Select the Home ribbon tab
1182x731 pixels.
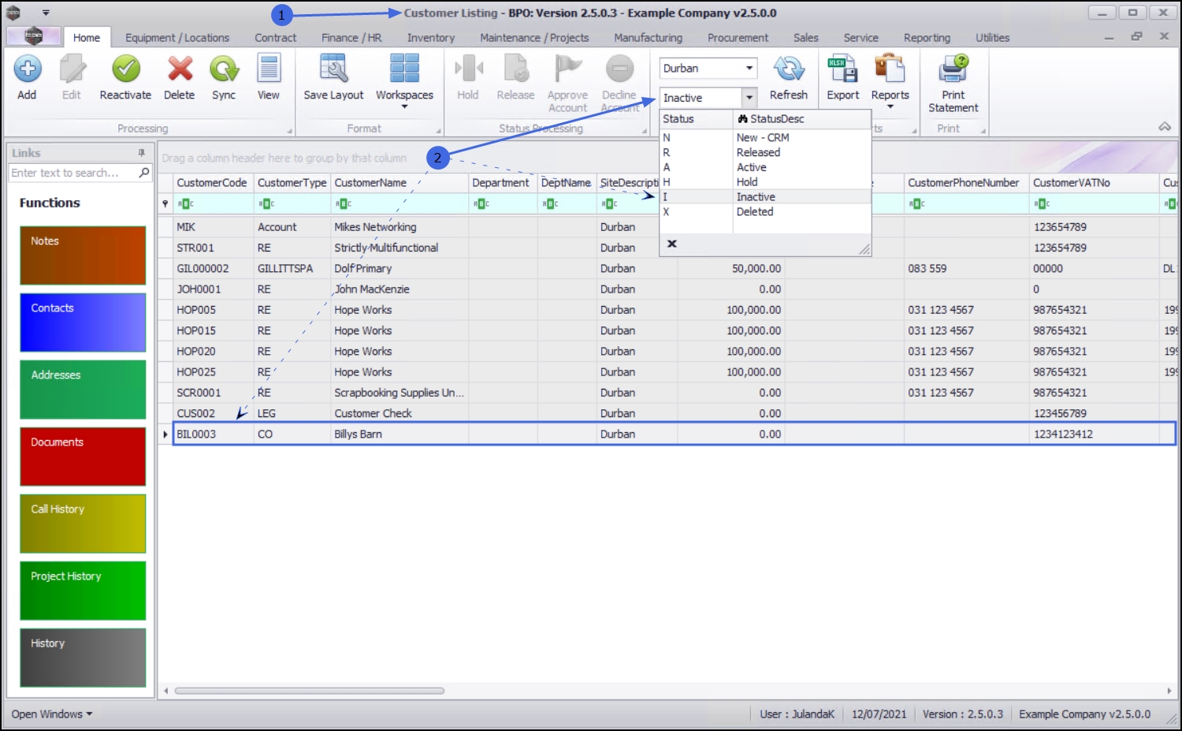(87, 37)
